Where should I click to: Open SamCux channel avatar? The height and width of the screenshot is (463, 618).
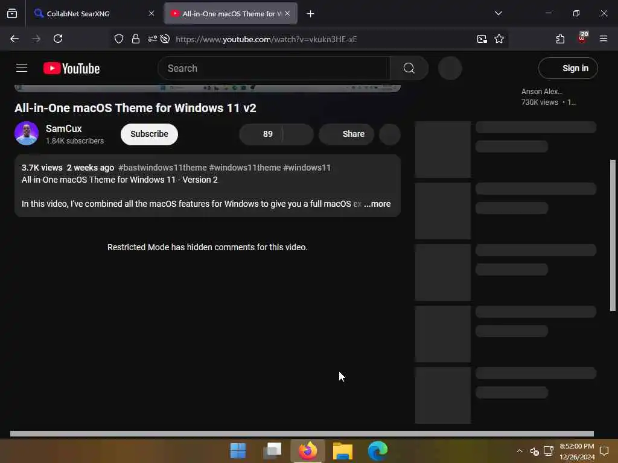click(27, 133)
